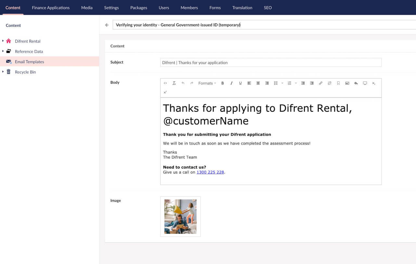The image size is (416, 264).
Task: Click the embed monitor icon
Action: [x=365, y=83]
